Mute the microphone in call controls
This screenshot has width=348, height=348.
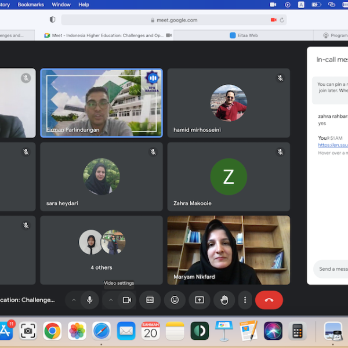[x=89, y=300]
